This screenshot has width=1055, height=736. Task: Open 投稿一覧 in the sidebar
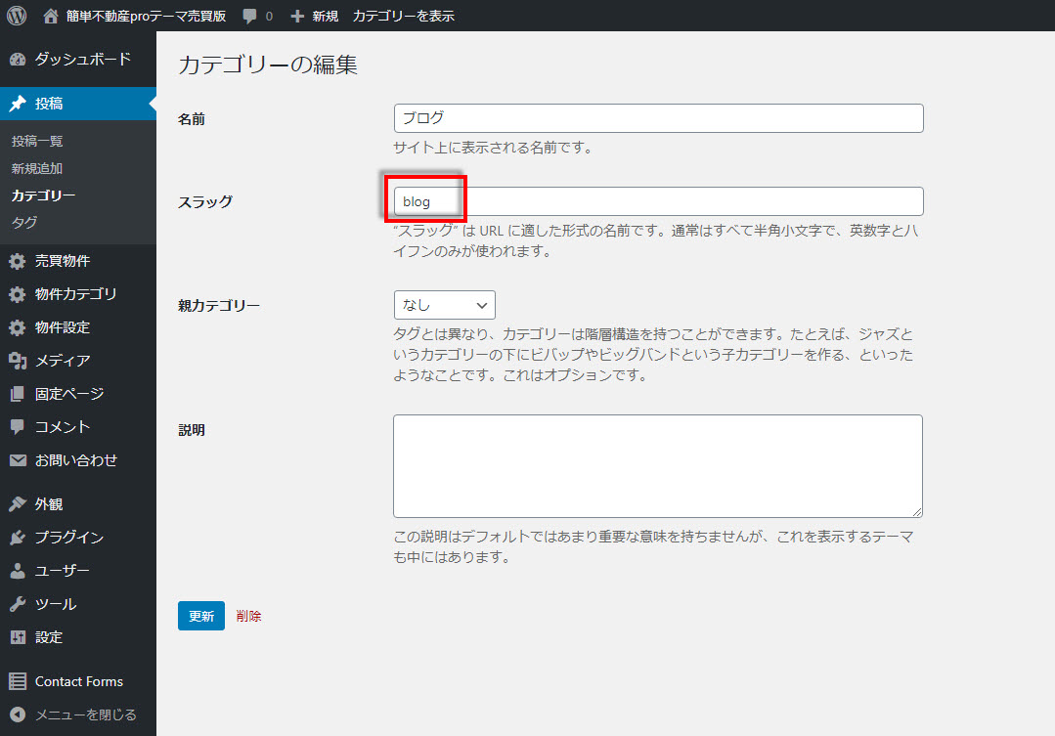[37, 142]
